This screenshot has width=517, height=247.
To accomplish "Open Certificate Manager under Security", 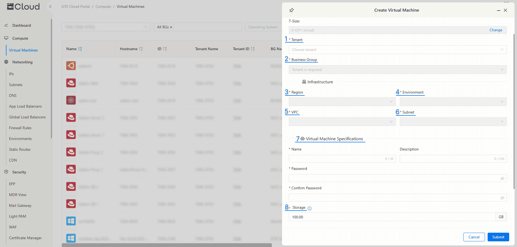I will [x=25, y=238].
